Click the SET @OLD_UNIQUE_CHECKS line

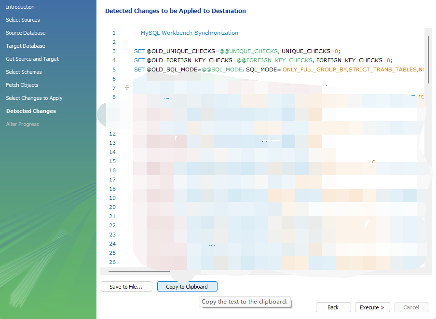point(237,51)
